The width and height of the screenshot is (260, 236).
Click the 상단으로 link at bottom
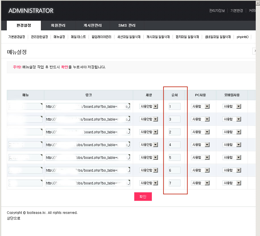tap(14, 218)
